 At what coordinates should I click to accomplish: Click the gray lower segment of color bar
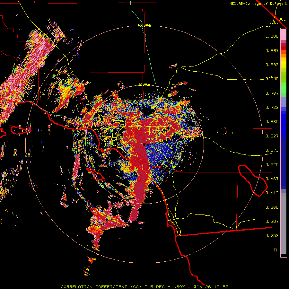pos(284,223)
